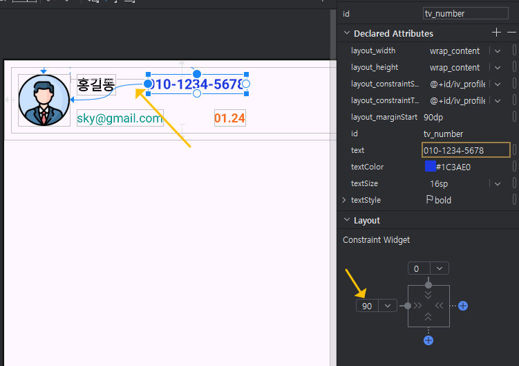Open the resource picker pill for layout_width
This screenshot has width=519, height=366.
tap(514, 51)
